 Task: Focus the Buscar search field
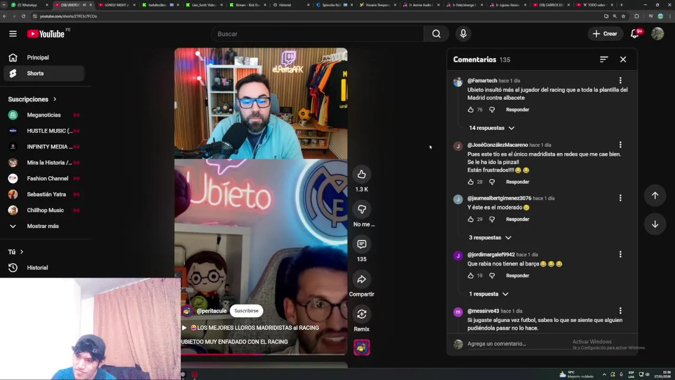pos(317,34)
